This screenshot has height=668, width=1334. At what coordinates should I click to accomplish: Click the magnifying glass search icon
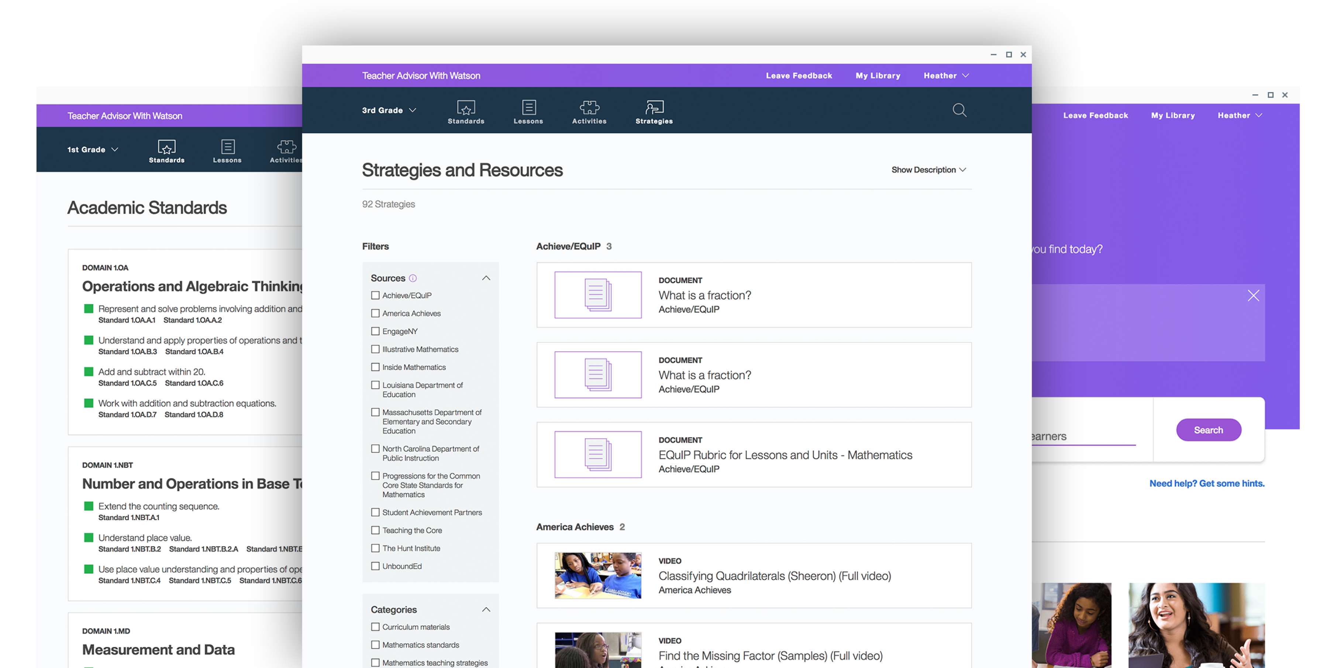tap(959, 110)
